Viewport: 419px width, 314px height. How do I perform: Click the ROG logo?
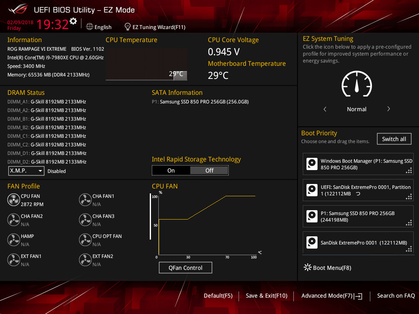(x=18, y=9)
